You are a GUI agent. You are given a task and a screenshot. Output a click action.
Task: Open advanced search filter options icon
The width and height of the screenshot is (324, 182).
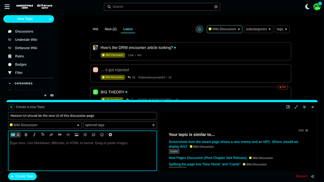pos(216,7)
